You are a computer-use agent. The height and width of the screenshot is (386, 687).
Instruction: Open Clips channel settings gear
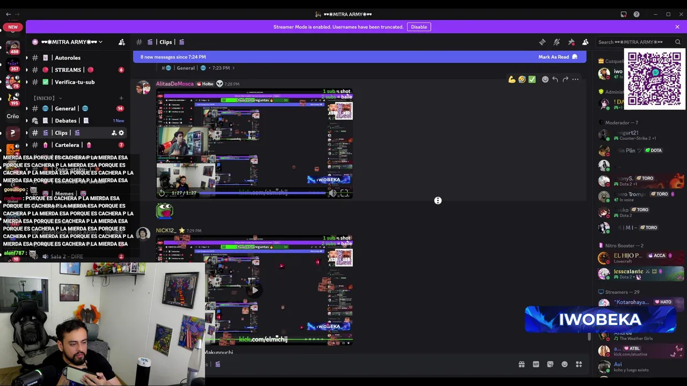pyautogui.click(x=121, y=133)
